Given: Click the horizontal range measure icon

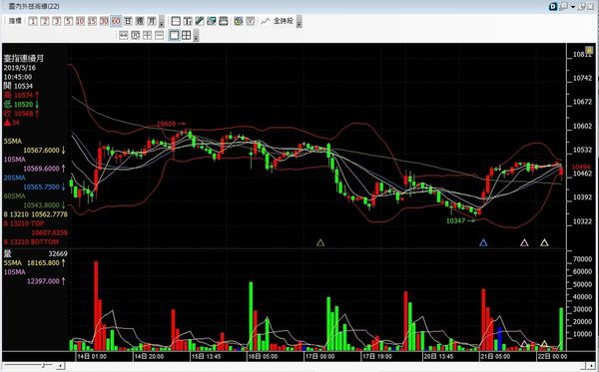Looking at the screenshot, I should pos(124,36).
